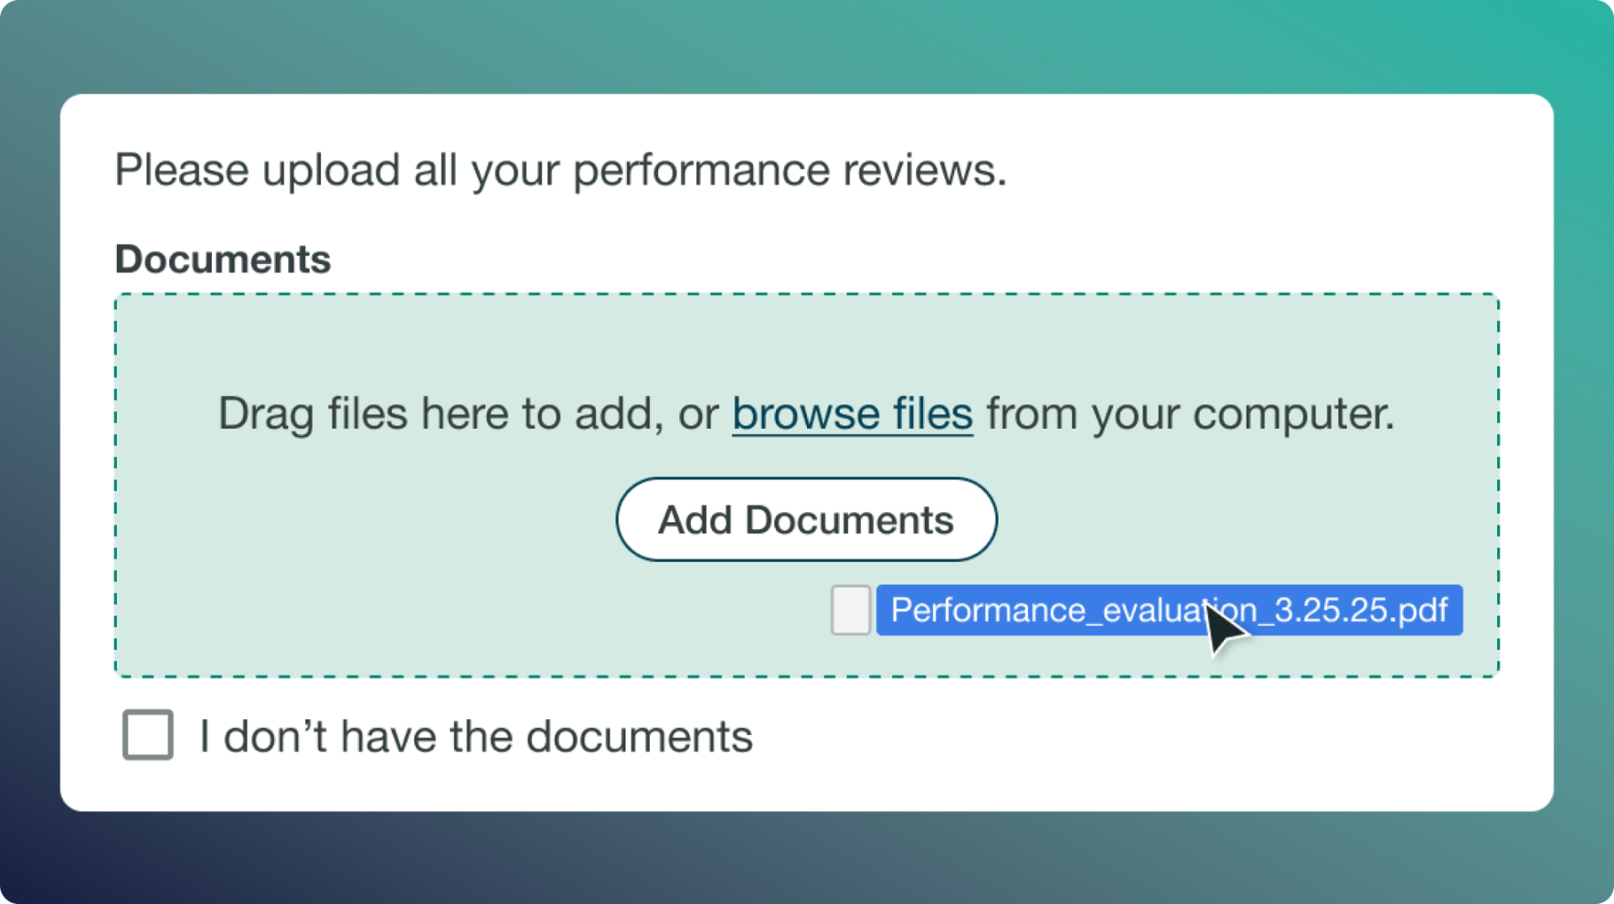
Task: Activate the Add Documents pill button
Action: click(805, 519)
